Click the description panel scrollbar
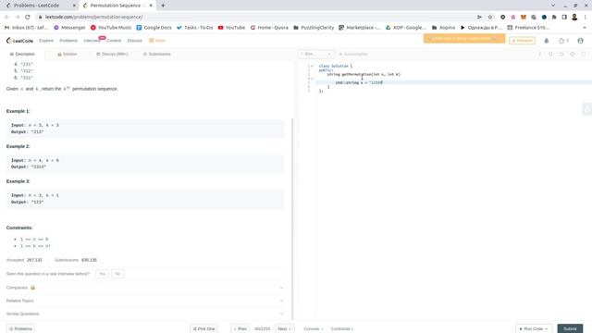Screen dimensions: 592x333 [292, 219]
